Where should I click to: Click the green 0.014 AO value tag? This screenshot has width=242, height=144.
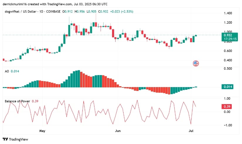tap(228, 87)
